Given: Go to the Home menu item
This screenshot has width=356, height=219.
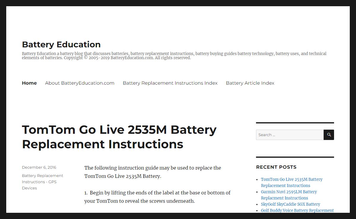Looking at the screenshot, I should (29, 83).
